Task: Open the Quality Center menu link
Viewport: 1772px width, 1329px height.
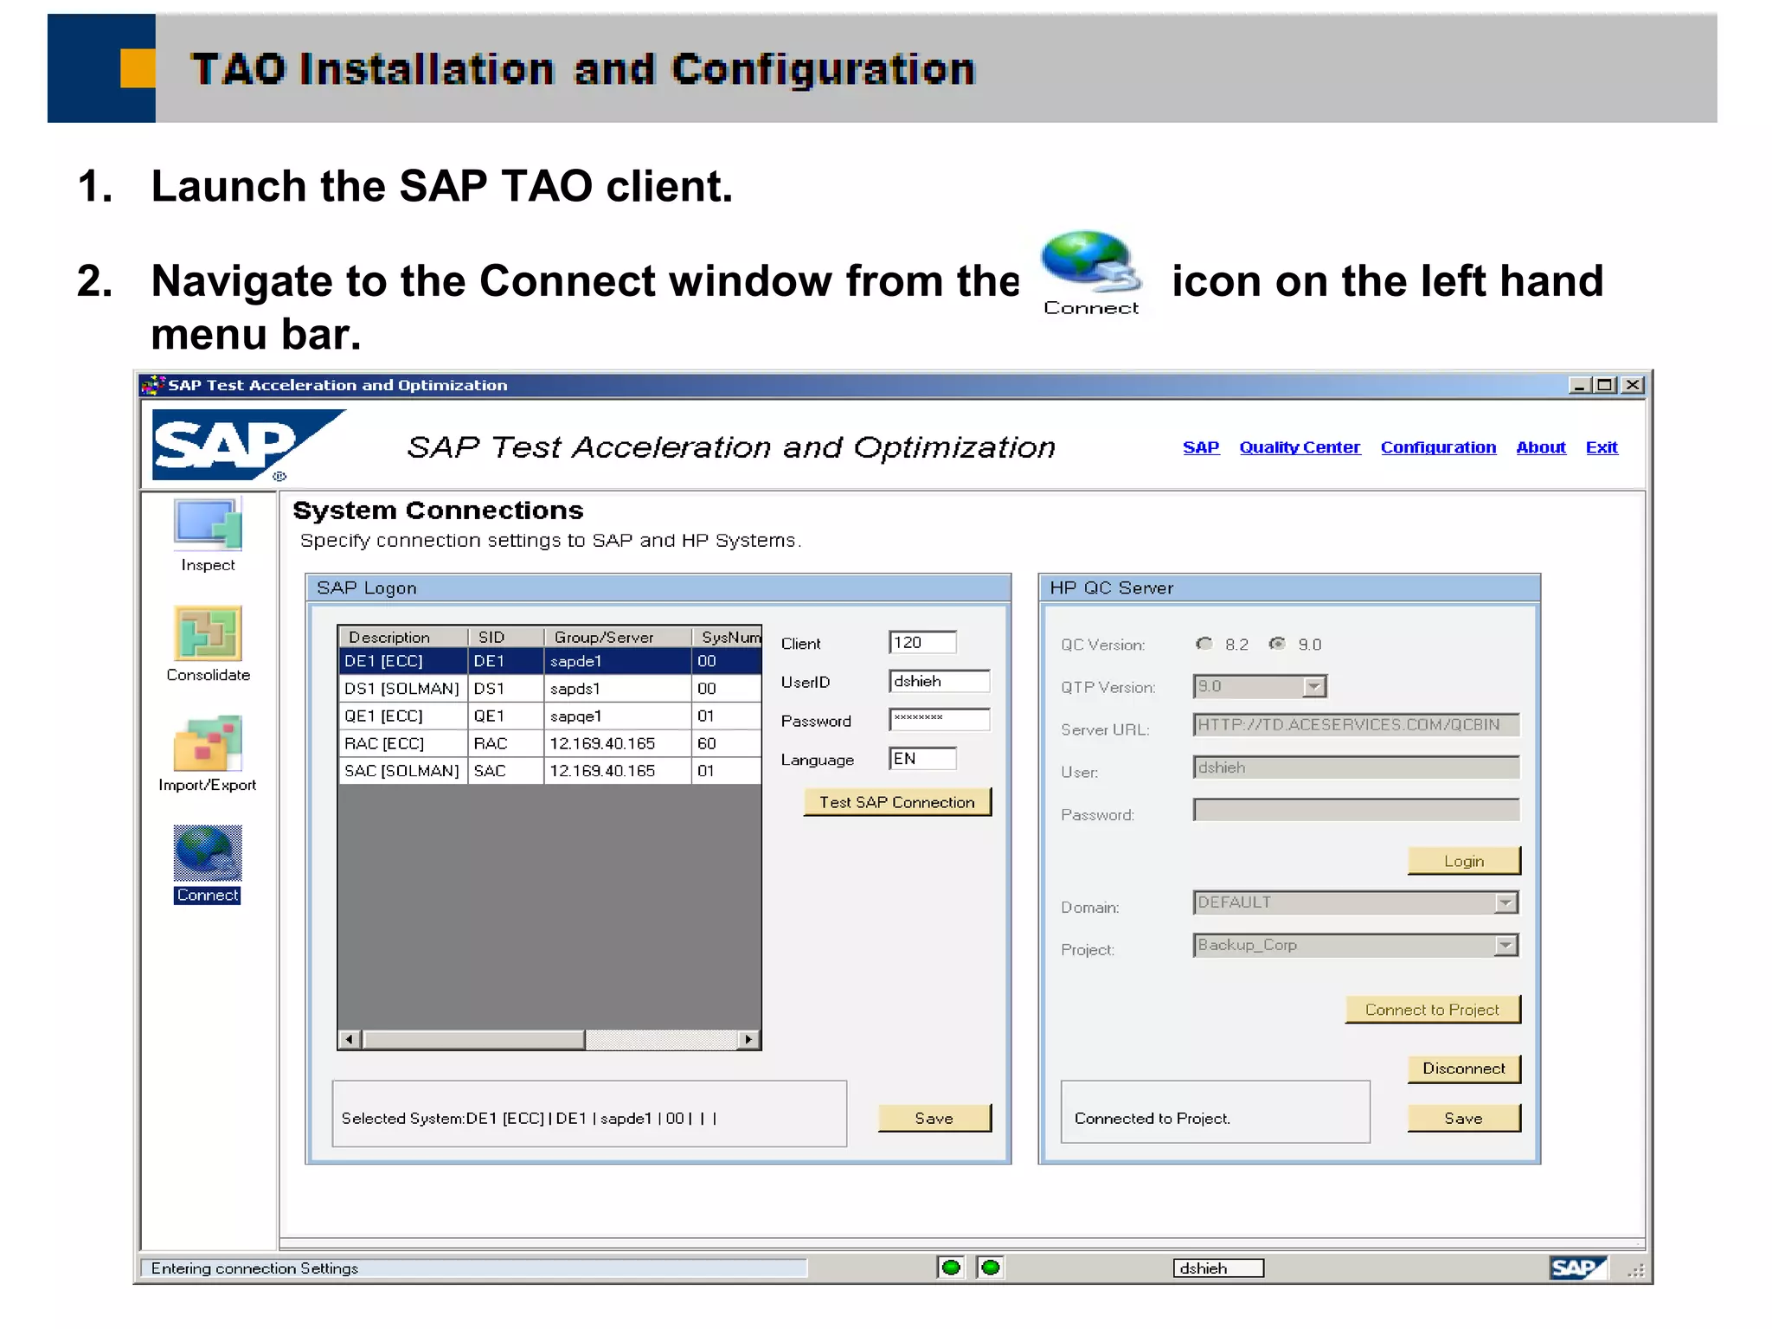Action: (1300, 447)
